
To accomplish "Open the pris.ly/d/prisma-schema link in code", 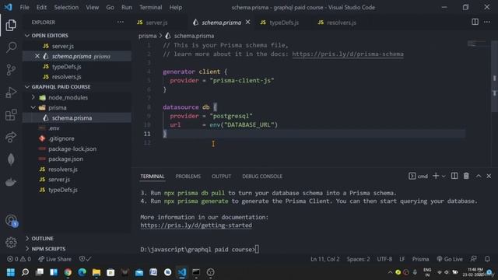I will (348, 54).
